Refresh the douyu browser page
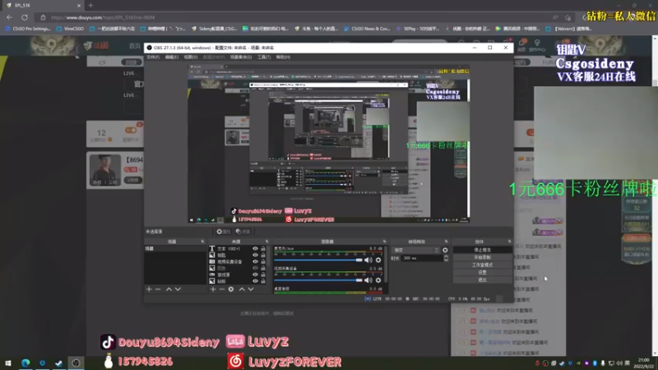Viewport: 658px width, 370px height. pyautogui.click(x=25, y=17)
